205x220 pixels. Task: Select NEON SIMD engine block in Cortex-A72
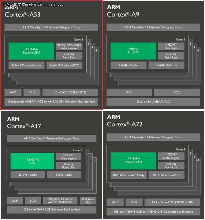pyautogui.click(x=171, y=156)
